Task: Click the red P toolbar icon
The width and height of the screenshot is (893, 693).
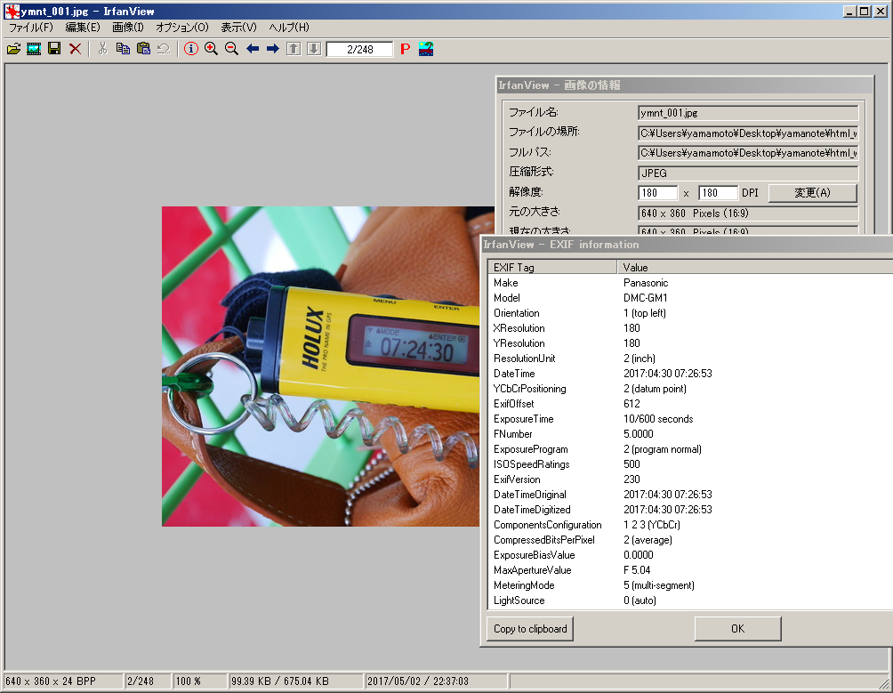Action: click(x=405, y=49)
